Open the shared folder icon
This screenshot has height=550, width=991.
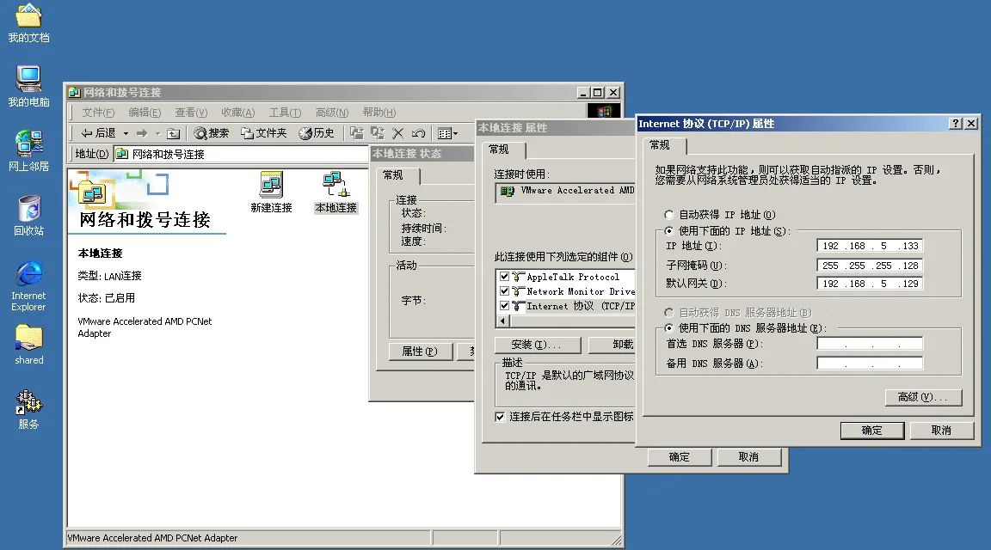tap(28, 345)
